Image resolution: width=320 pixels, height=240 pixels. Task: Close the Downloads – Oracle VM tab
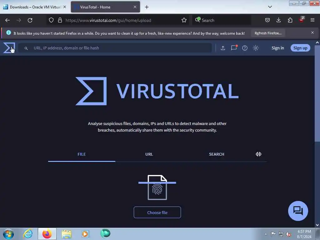tap(65, 7)
